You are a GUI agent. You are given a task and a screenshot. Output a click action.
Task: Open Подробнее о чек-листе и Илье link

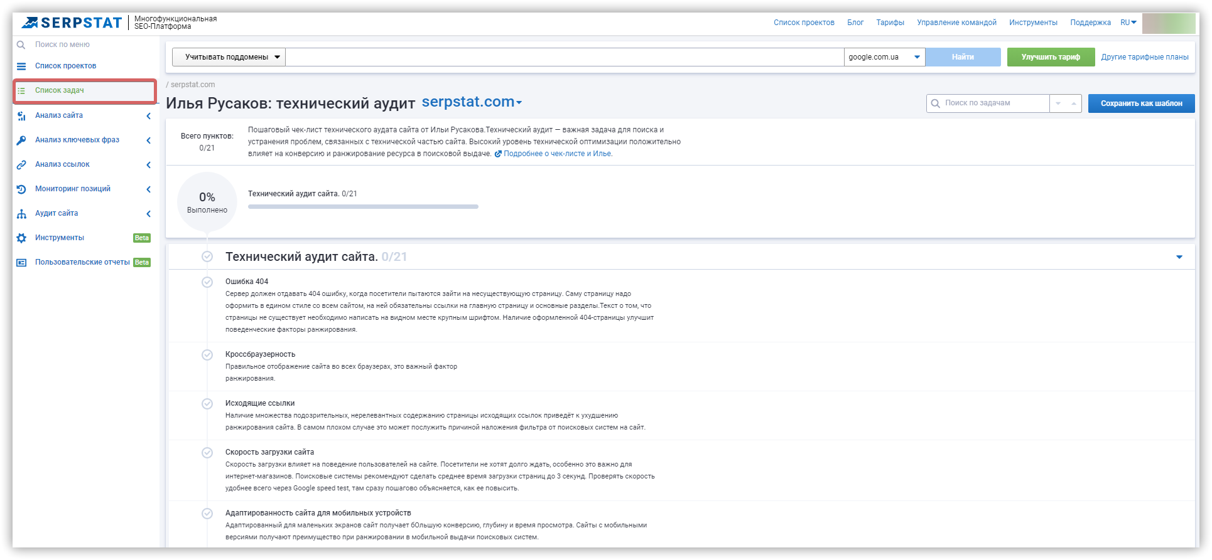[x=558, y=154]
